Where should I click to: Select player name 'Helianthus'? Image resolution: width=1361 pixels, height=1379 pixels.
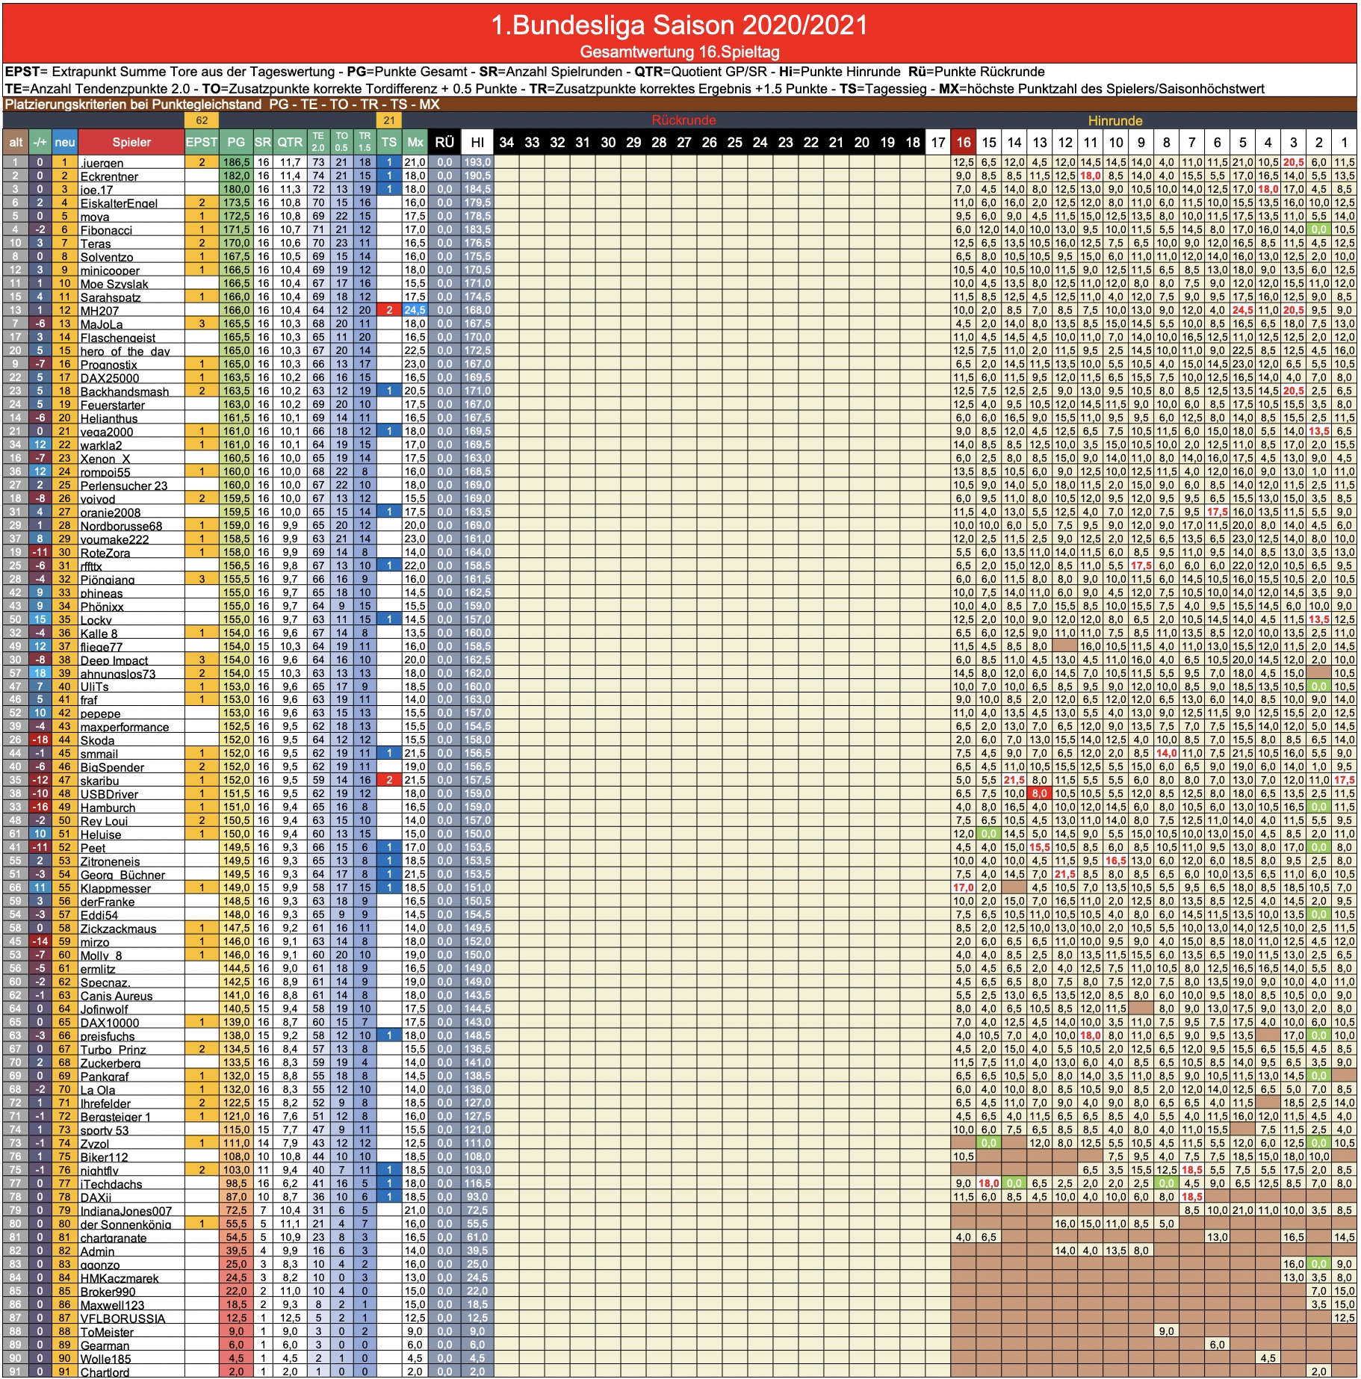tap(109, 418)
